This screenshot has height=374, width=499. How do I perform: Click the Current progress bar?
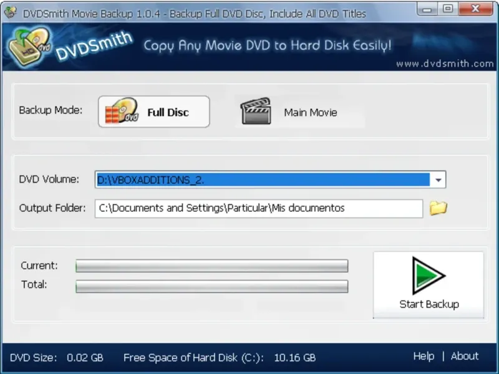(x=212, y=266)
